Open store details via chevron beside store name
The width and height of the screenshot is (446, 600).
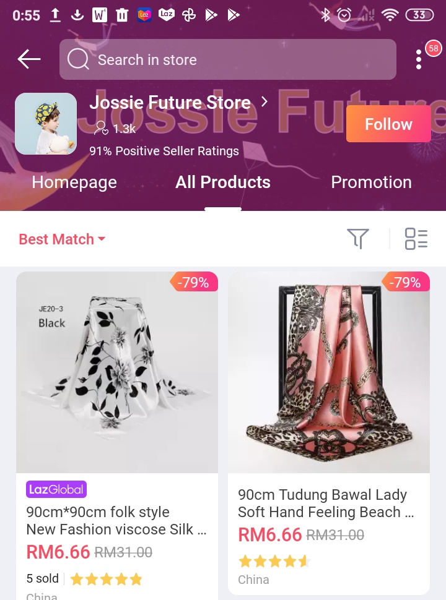265,101
